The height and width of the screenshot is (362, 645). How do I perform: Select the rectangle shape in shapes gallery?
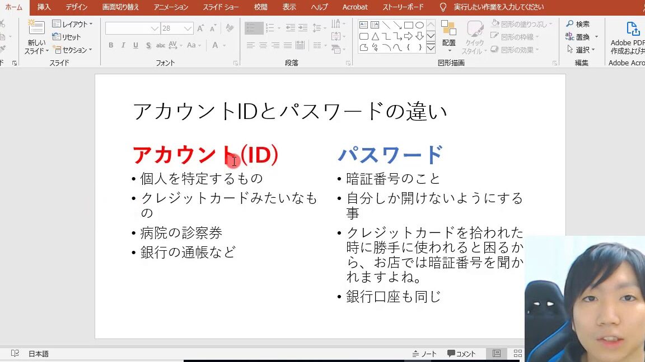tap(409, 25)
